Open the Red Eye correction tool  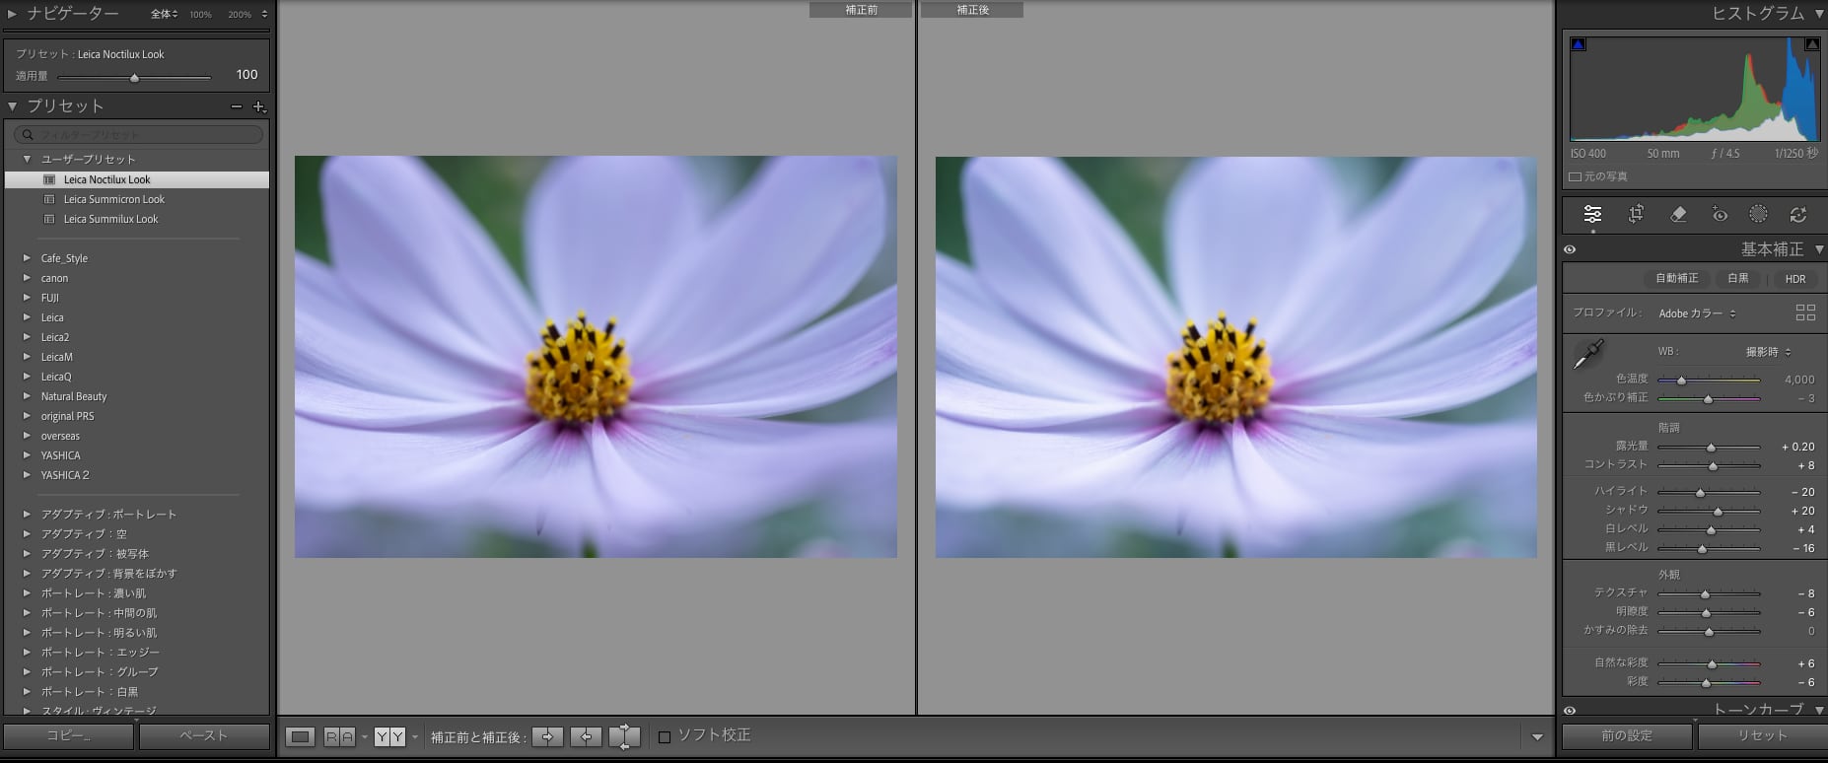(x=1720, y=214)
